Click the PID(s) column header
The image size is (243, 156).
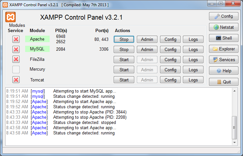tap(61, 31)
